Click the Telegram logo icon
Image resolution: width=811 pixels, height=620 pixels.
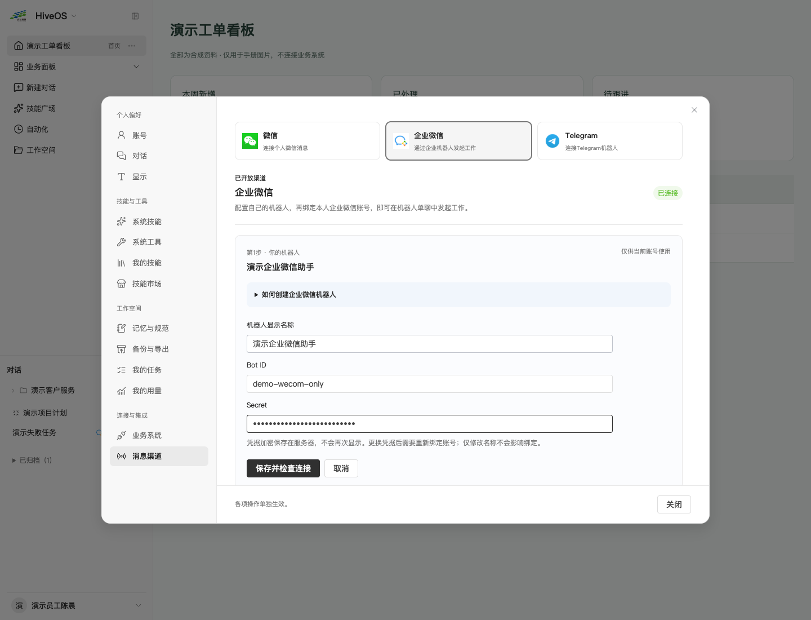point(552,141)
